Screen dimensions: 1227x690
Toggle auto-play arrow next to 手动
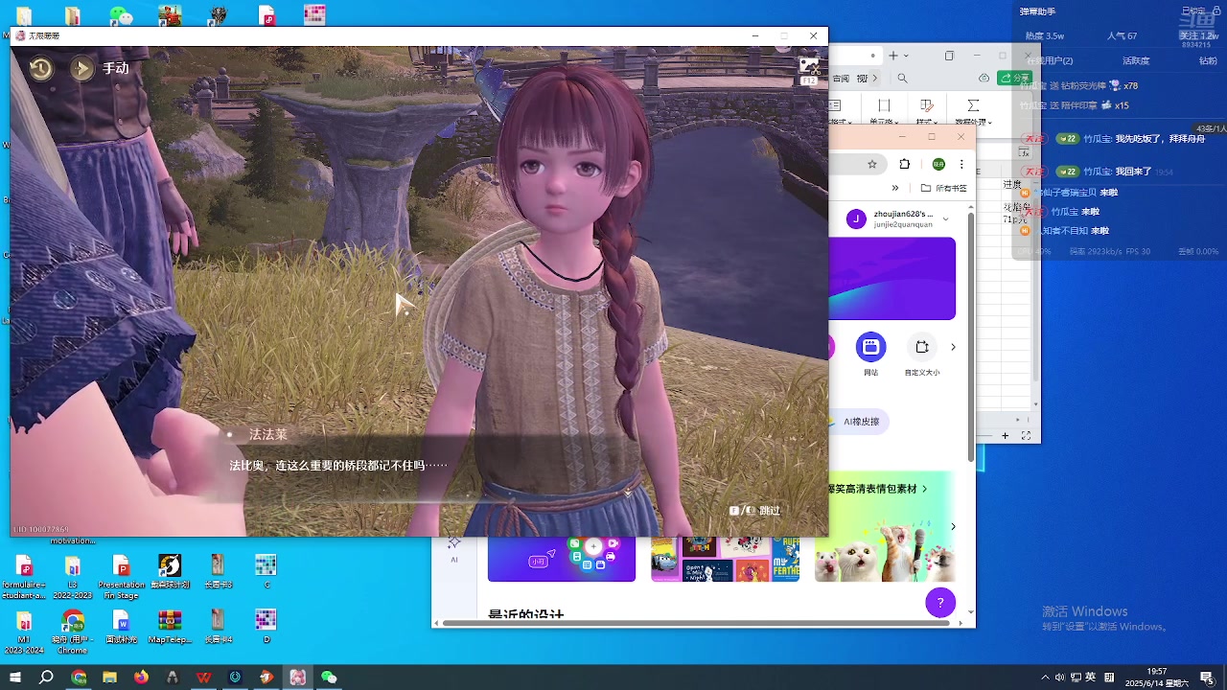click(82, 68)
